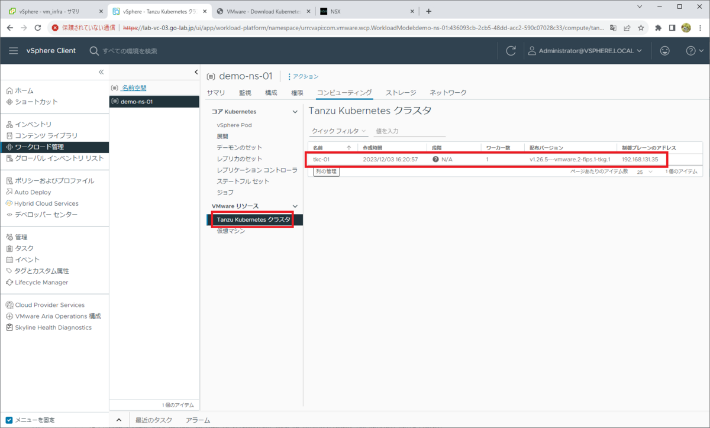Open タスク in sidebar
Image resolution: width=710 pixels, height=428 pixels.
pyautogui.click(x=20, y=248)
